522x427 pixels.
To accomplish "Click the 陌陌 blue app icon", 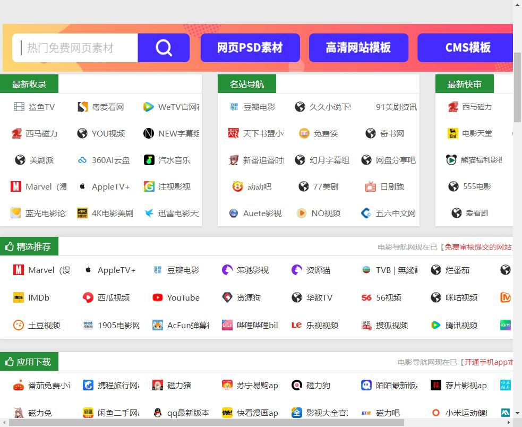I will point(366,386).
